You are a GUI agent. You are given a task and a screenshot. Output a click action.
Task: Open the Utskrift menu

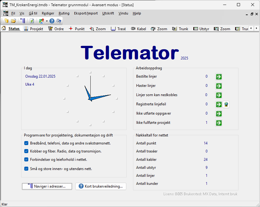(x=108, y=13)
